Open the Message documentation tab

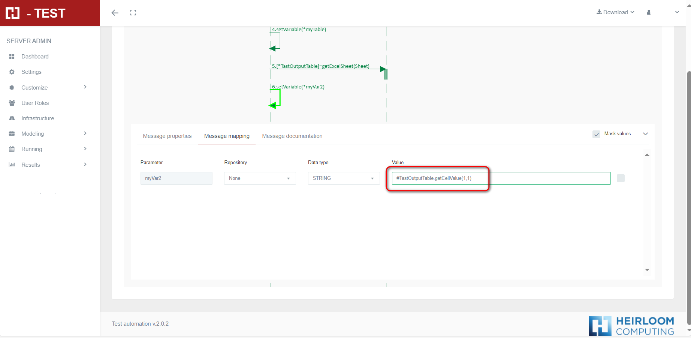pyautogui.click(x=292, y=136)
